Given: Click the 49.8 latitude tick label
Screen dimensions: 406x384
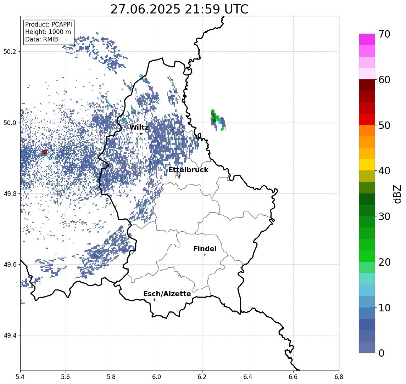Looking at the screenshot, I should pyautogui.click(x=10, y=194).
